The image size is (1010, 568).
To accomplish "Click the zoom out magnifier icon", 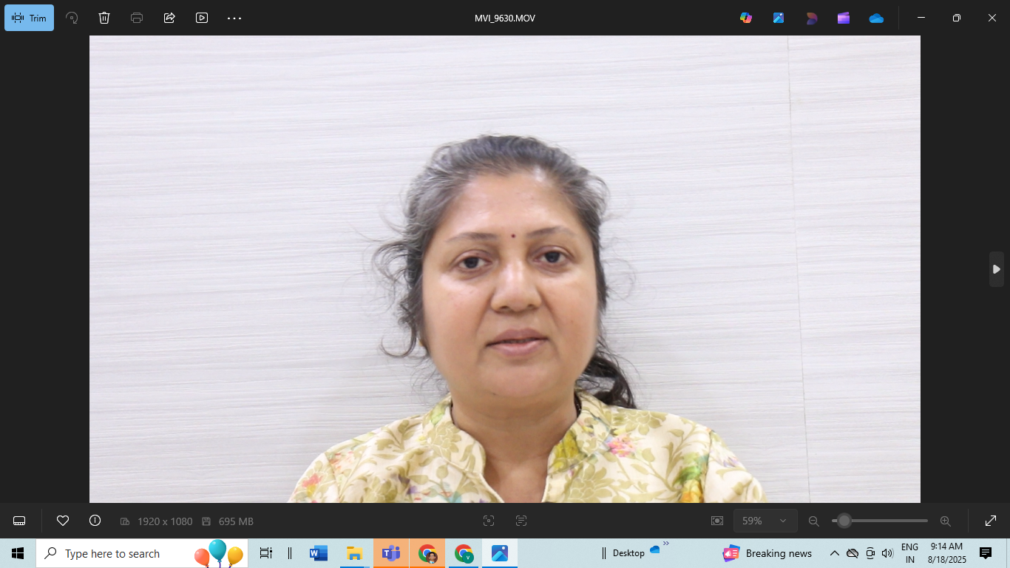I will (x=814, y=521).
